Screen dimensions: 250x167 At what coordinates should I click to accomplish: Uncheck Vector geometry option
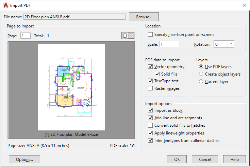coord(150,67)
